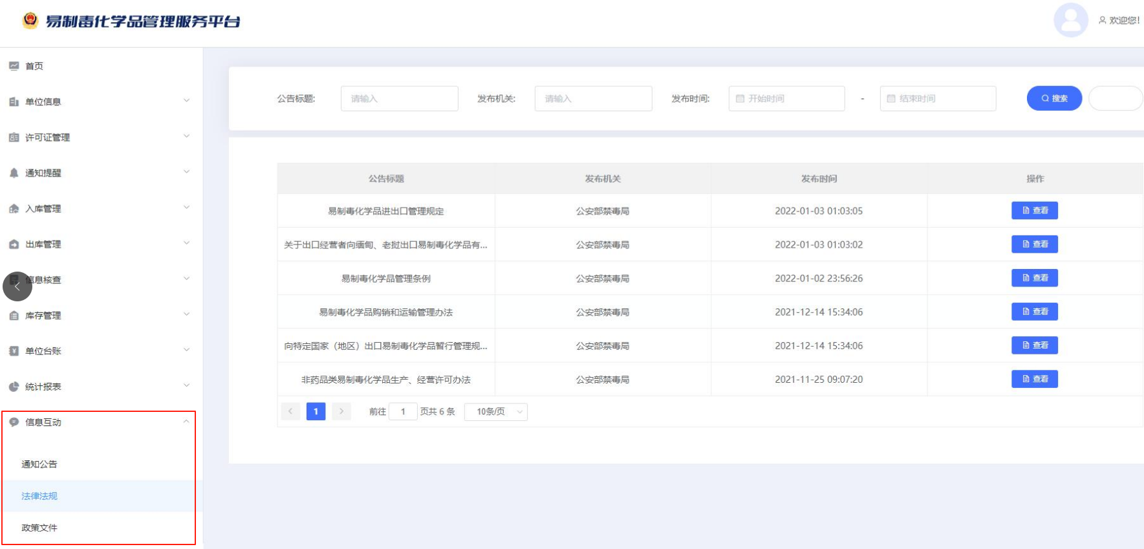Screen dimensions: 1144x549
Task: Click the 信息互动 chat bubble icon
Action: tap(14, 422)
